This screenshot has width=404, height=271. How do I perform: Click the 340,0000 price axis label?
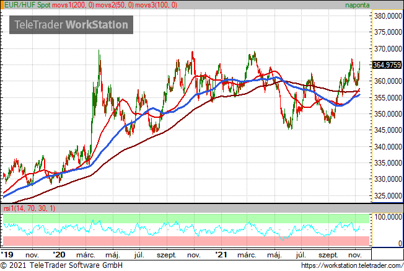click(x=388, y=147)
